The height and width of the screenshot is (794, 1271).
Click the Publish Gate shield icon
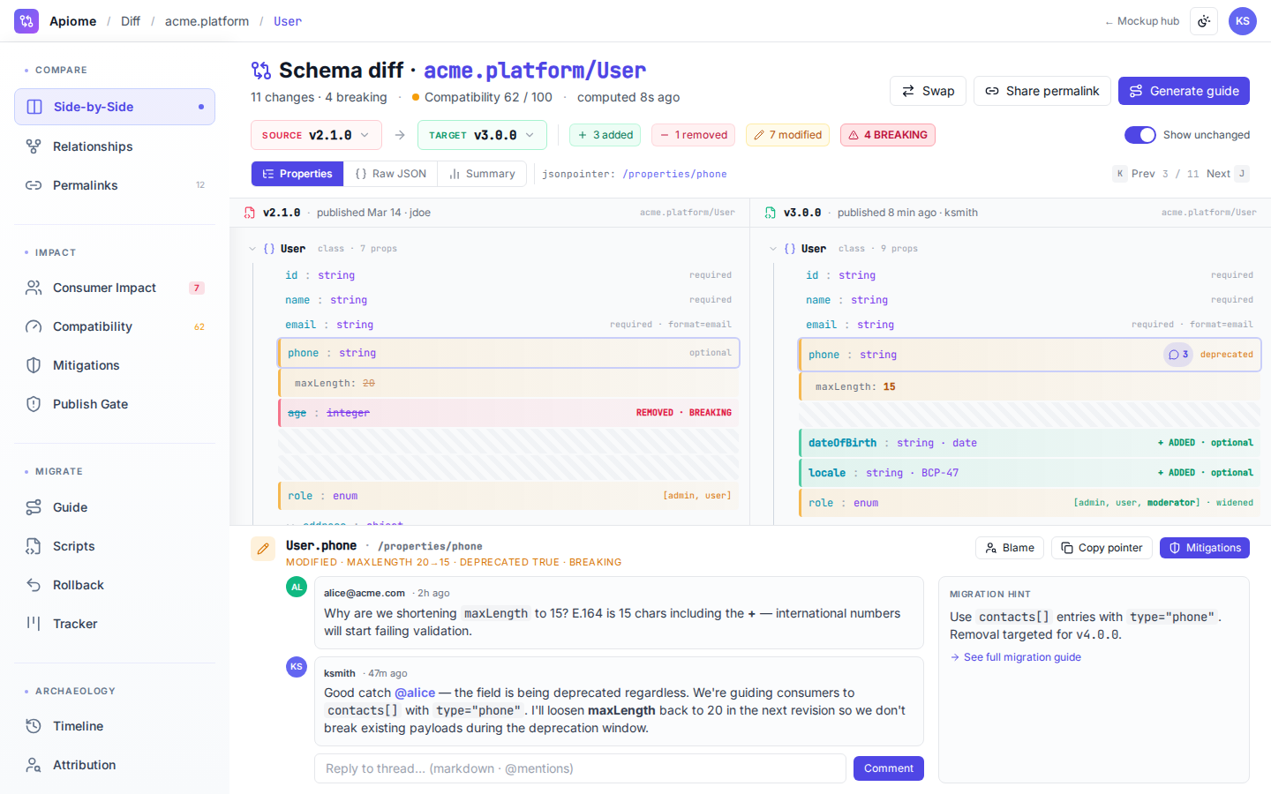point(34,404)
